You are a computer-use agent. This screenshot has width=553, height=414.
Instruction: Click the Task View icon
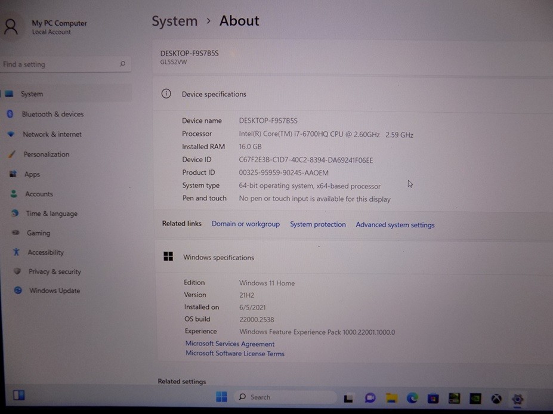pos(348,398)
